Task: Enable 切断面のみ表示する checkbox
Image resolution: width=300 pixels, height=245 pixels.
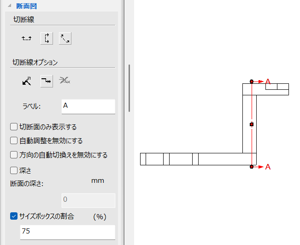Action: tap(14, 127)
